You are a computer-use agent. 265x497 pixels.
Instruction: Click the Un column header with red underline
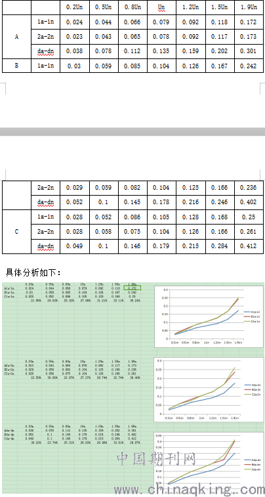coord(161,7)
